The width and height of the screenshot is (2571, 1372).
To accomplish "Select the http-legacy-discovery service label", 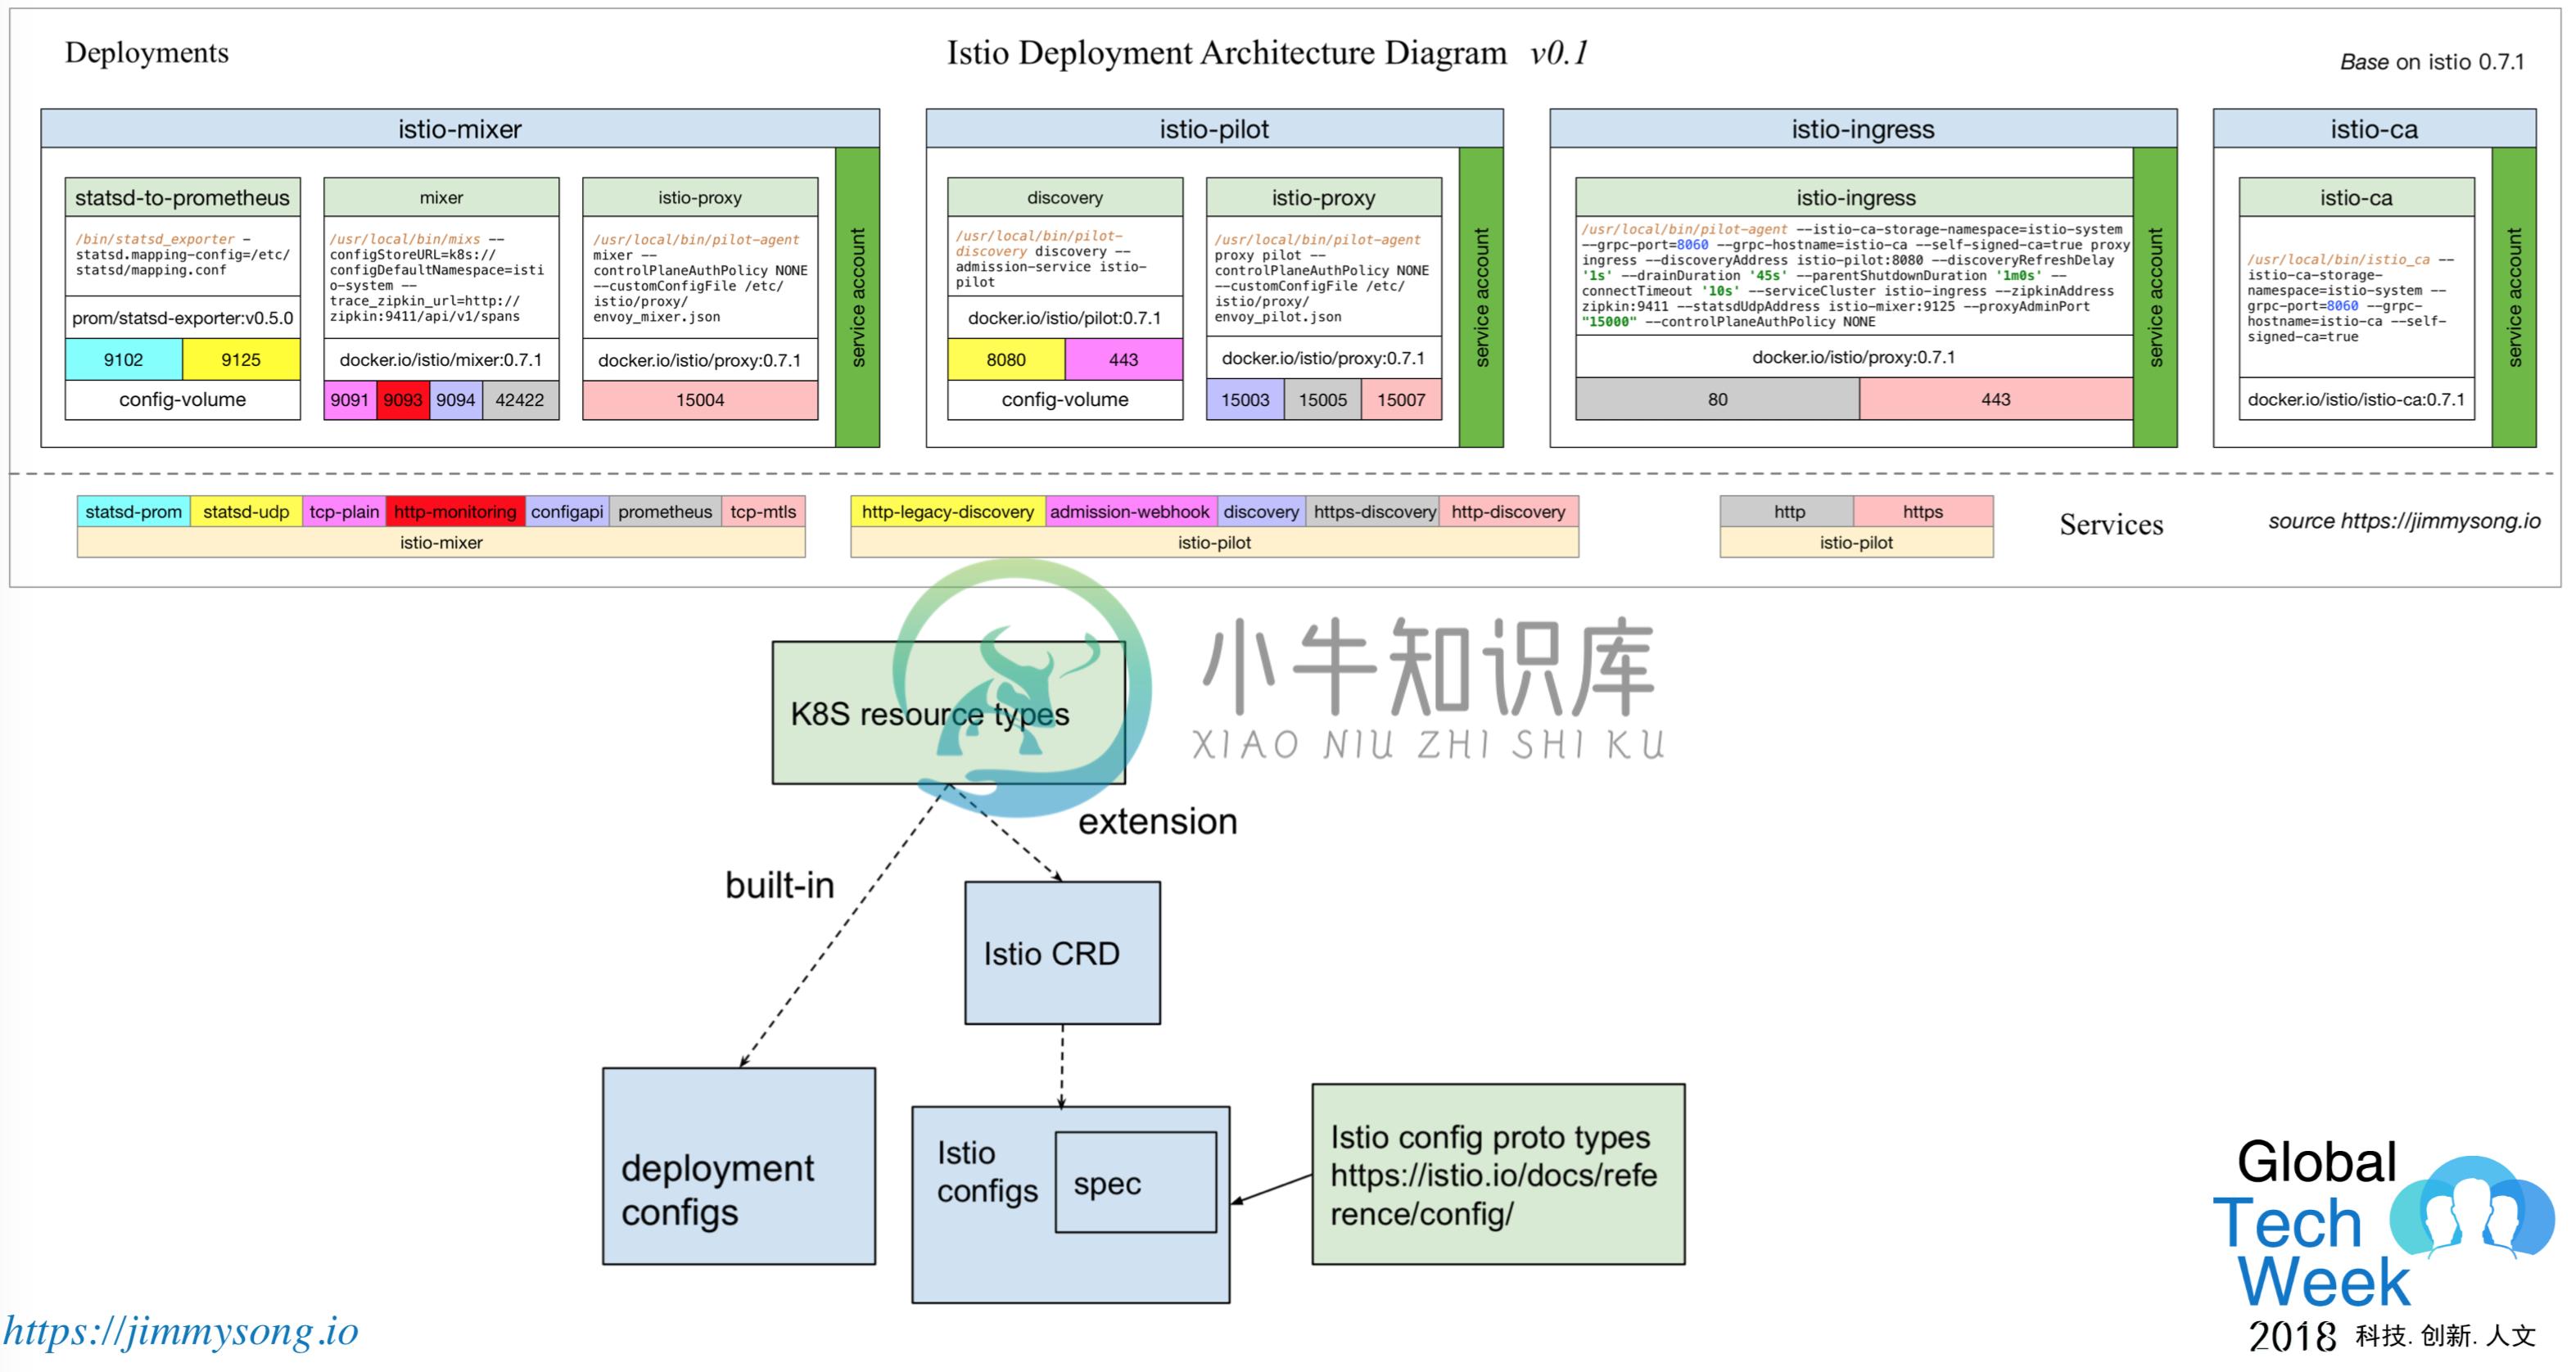I will 948,512.
